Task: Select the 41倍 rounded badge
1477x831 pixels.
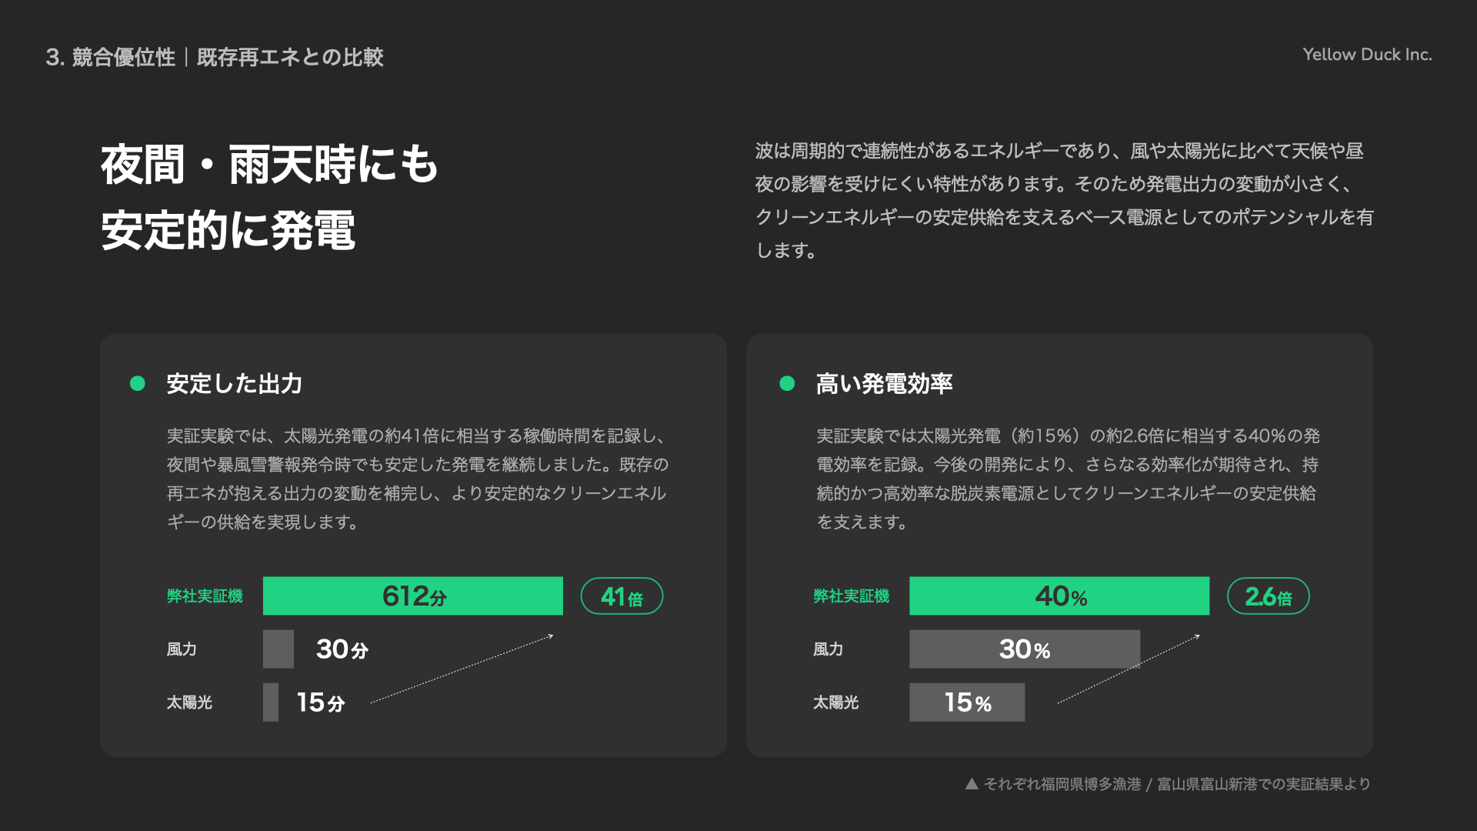Action: (x=622, y=596)
